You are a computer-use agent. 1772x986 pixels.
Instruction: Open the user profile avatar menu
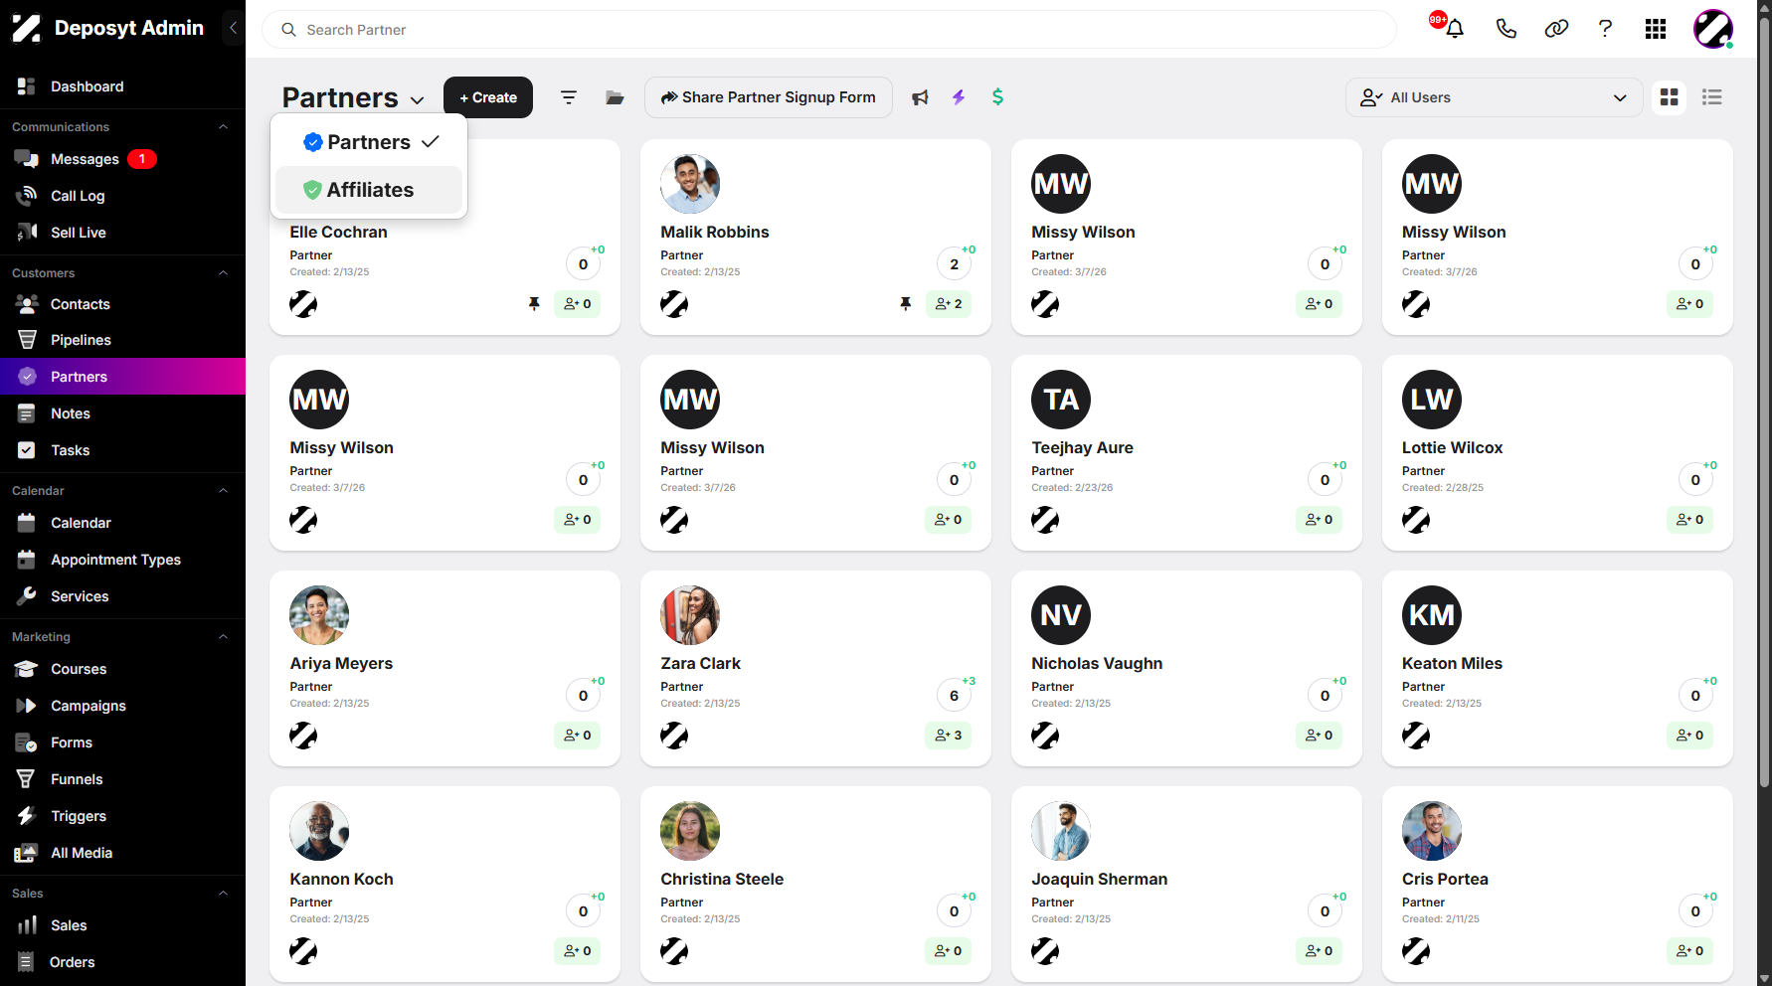pos(1713,29)
